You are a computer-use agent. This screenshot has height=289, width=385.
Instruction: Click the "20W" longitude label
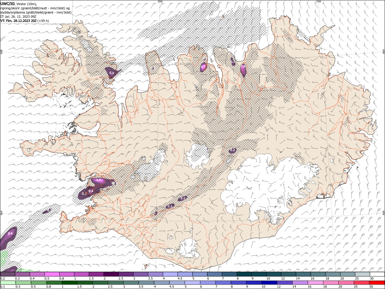(x=160, y=2)
